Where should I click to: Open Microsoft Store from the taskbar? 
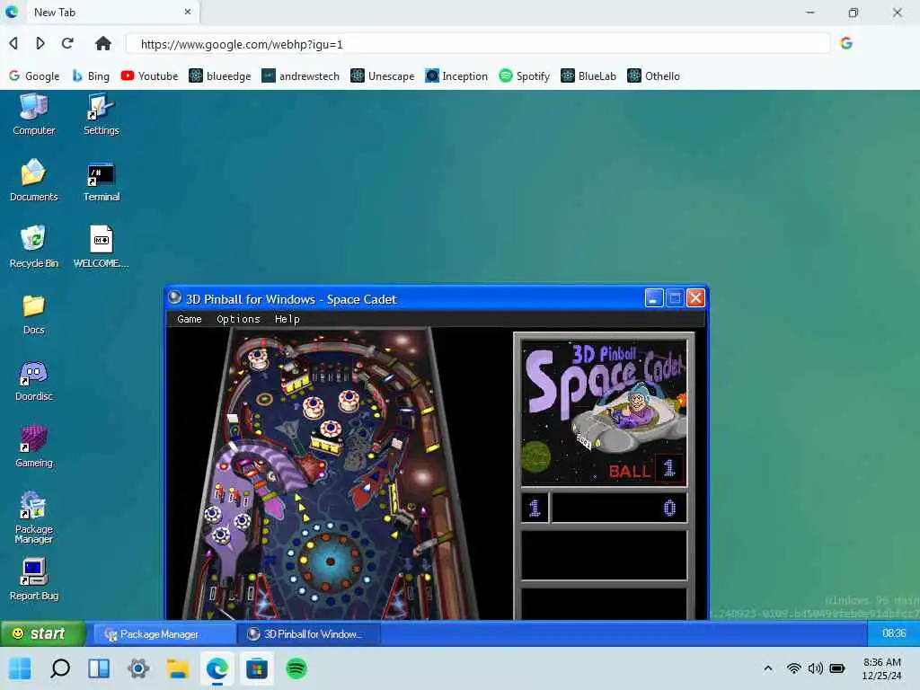tap(256, 668)
